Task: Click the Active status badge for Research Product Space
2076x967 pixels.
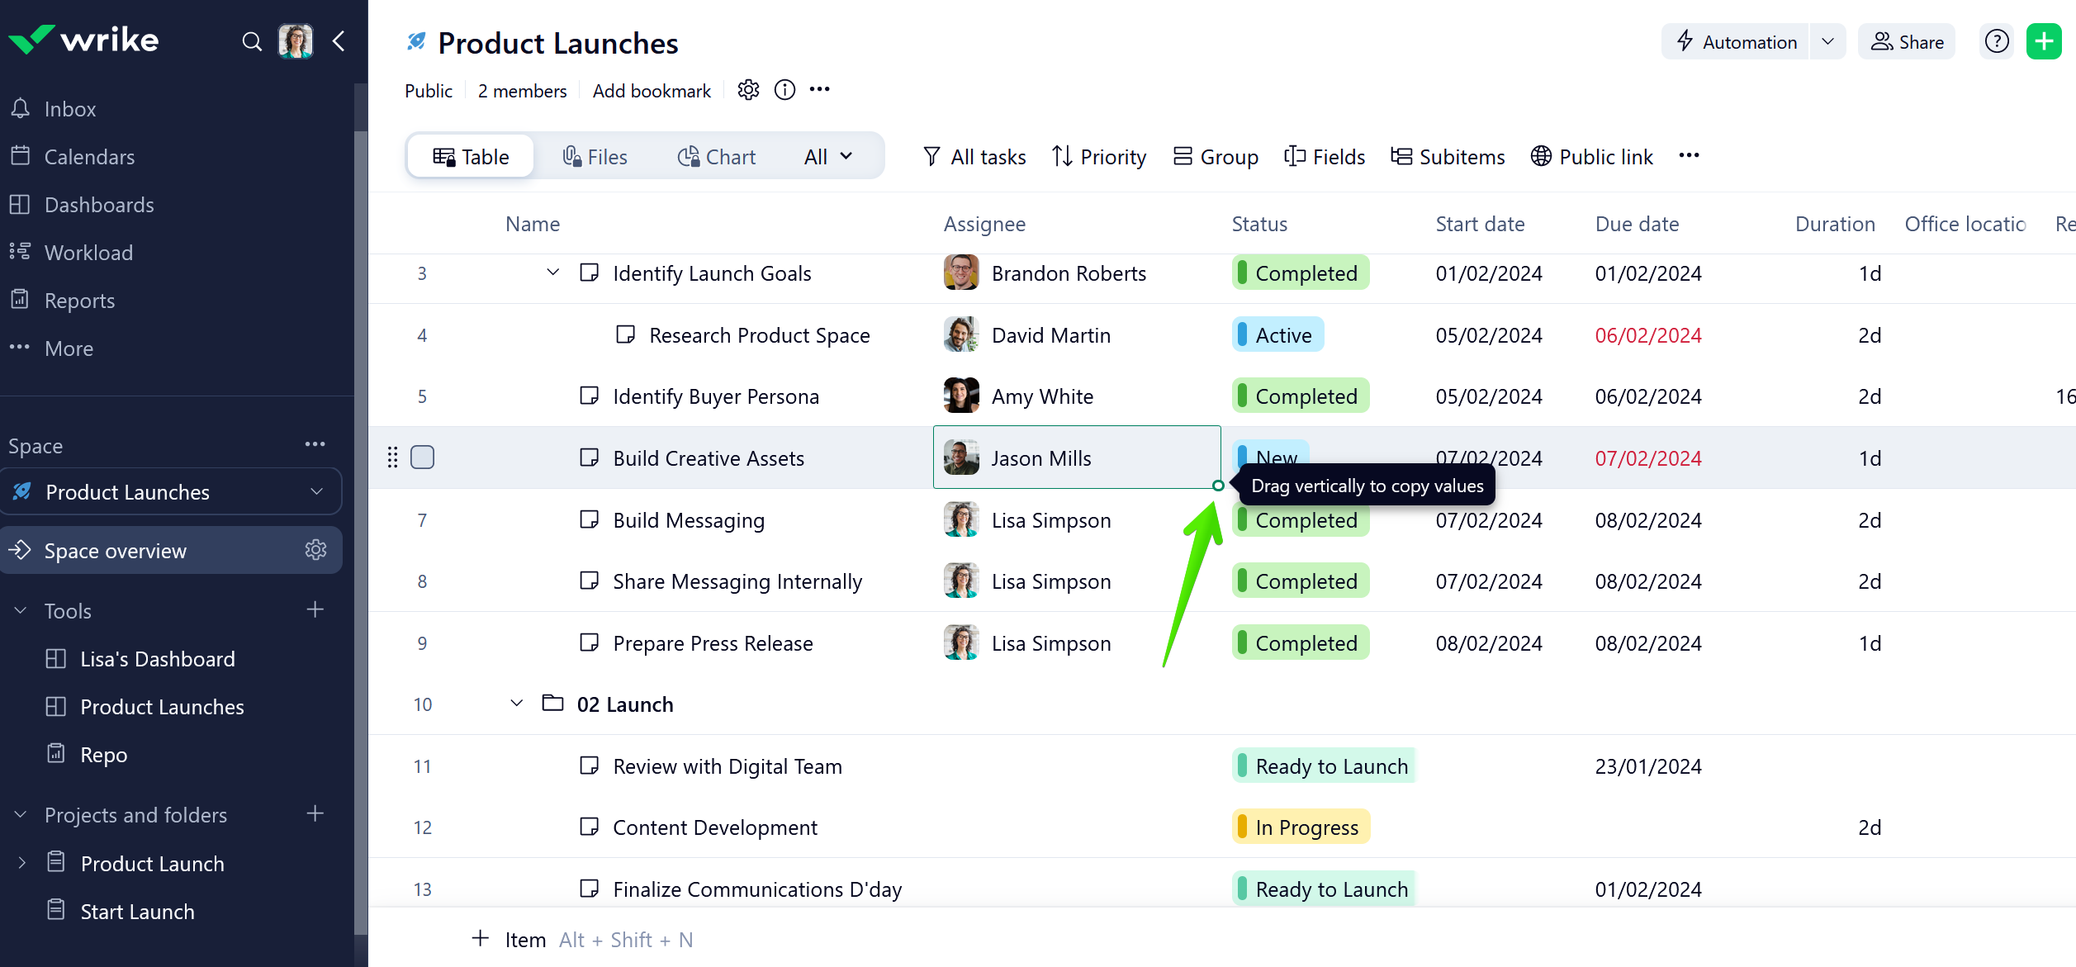Action: pos(1277,334)
